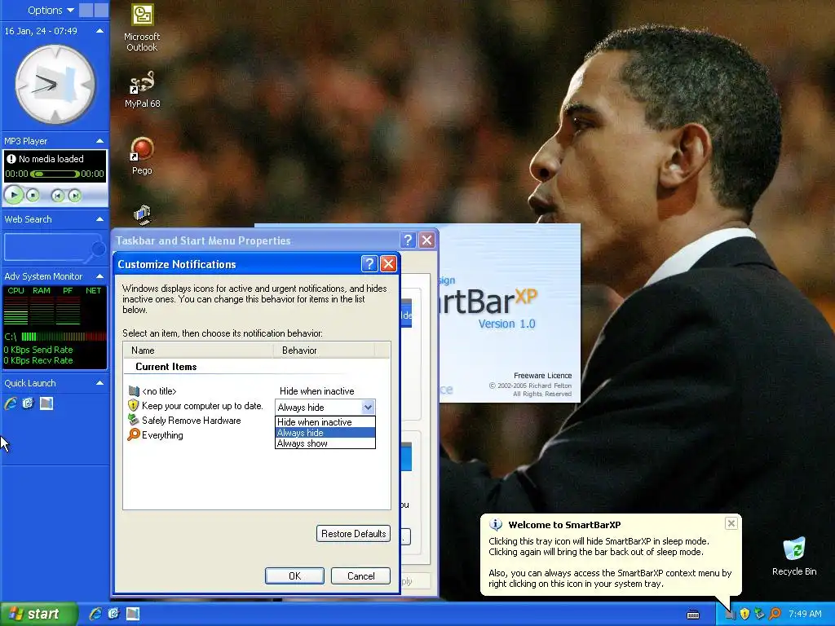Click the Name column header
Screen dimensions: 835x626
199,350
